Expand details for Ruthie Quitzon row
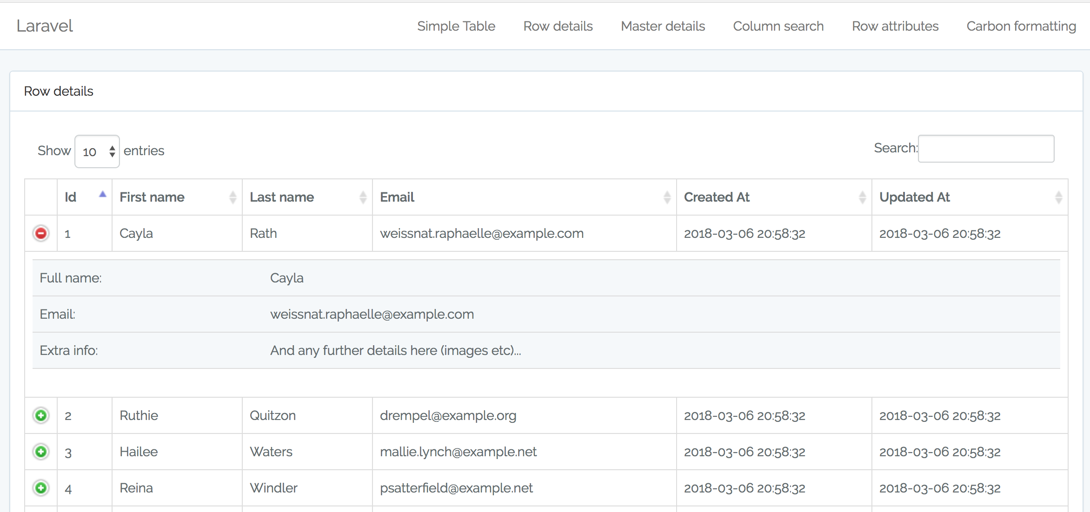Viewport: 1090px width, 512px height. 41,415
